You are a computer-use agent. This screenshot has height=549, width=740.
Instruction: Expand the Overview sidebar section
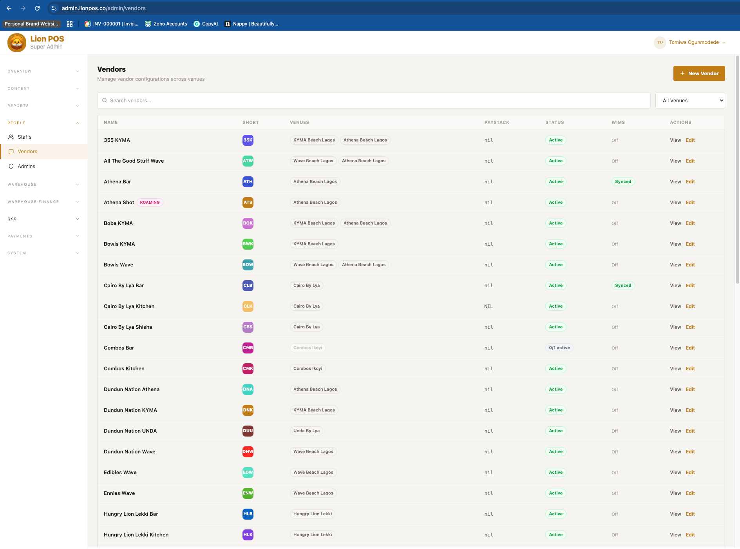[x=43, y=71]
